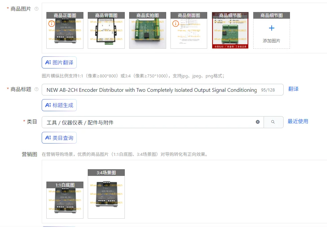327x240 pixels.
Task: Select the 商品实拍图 green board thumbnail
Action: pos(147,30)
